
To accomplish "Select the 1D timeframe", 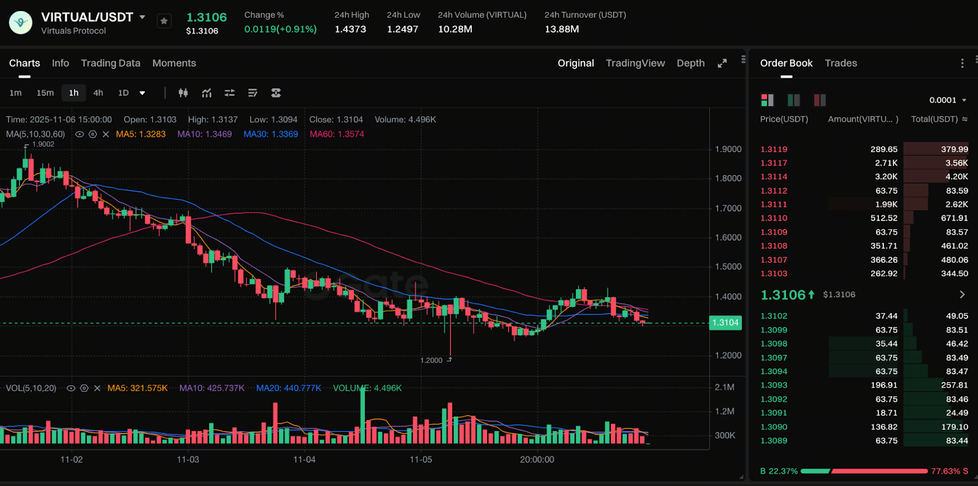I will [123, 93].
